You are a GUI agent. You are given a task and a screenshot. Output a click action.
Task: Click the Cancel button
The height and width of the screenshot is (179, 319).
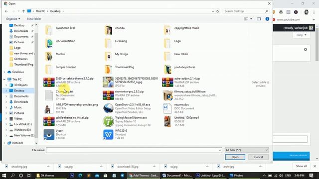[258, 157]
